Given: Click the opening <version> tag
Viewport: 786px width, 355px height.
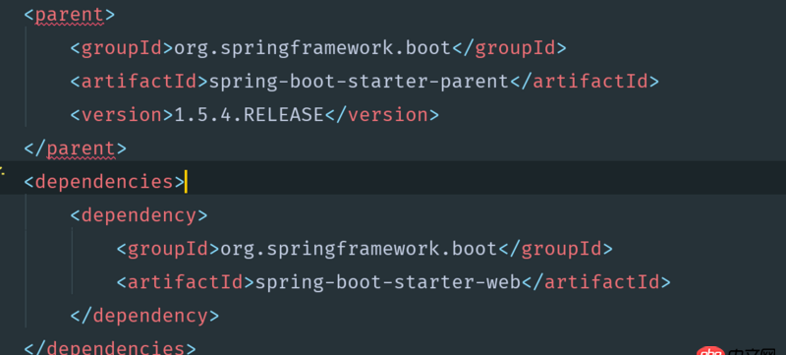Looking at the screenshot, I should pos(122,115).
